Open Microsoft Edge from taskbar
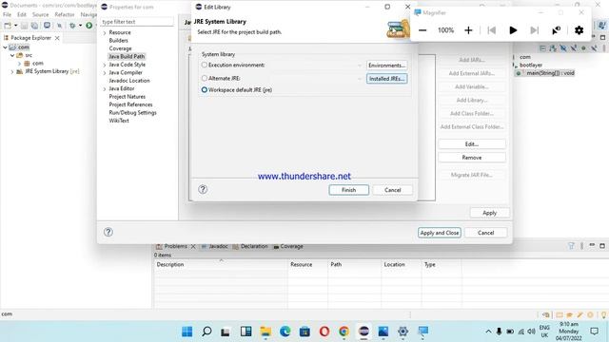 (285, 332)
